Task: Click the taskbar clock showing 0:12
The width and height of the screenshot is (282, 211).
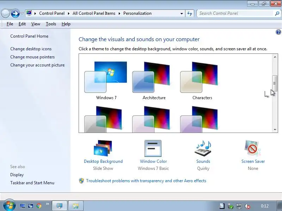Action: tap(265, 206)
